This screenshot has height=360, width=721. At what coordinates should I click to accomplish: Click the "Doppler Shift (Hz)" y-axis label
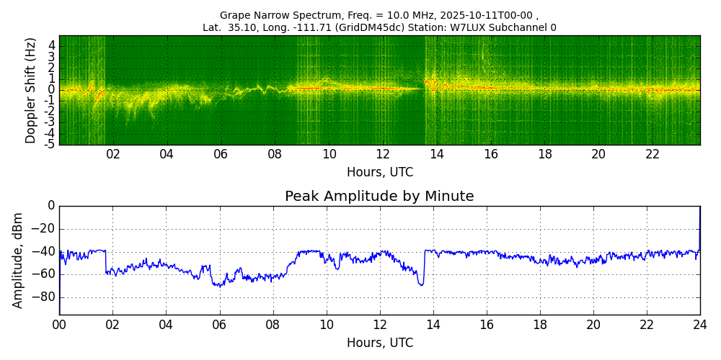click(x=31, y=91)
